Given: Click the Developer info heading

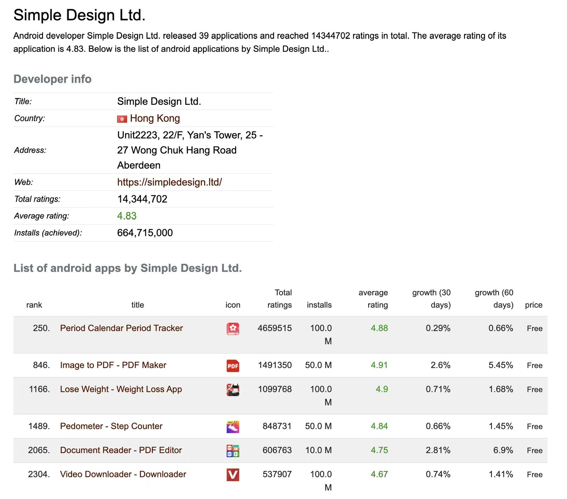Looking at the screenshot, I should (x=53, y=79).
